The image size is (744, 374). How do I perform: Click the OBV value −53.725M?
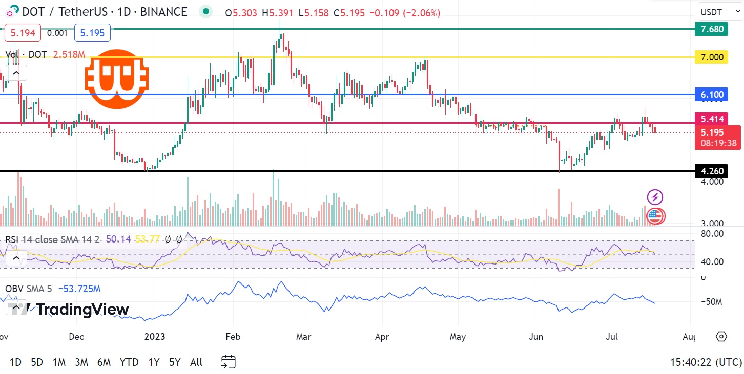click(x=79, y=289)
